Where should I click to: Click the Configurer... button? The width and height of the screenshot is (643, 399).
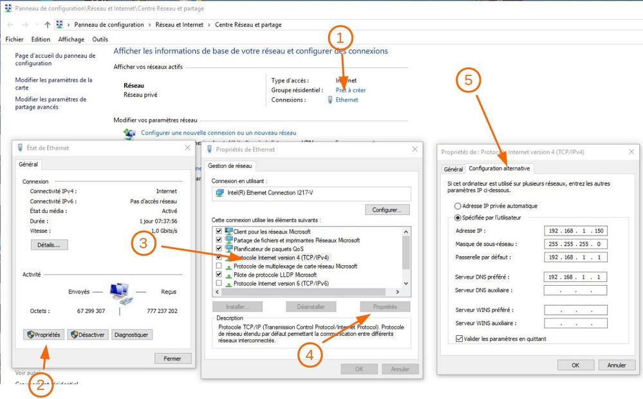(387, 210)
